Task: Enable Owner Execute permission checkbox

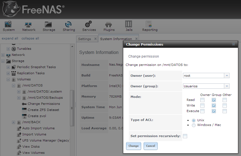Action: 203,111
